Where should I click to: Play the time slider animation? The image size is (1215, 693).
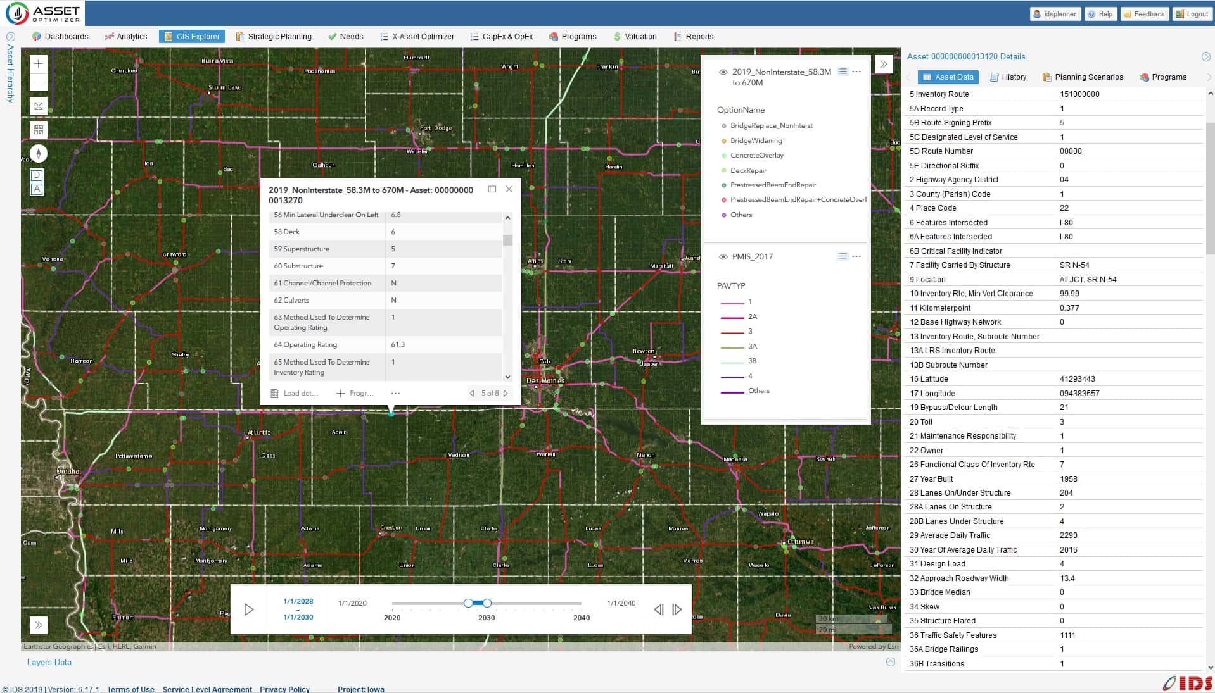tap(249, 609)
